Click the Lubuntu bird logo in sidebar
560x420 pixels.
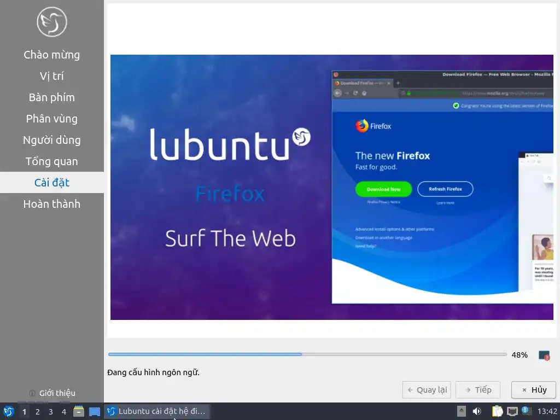click(52, 22)
